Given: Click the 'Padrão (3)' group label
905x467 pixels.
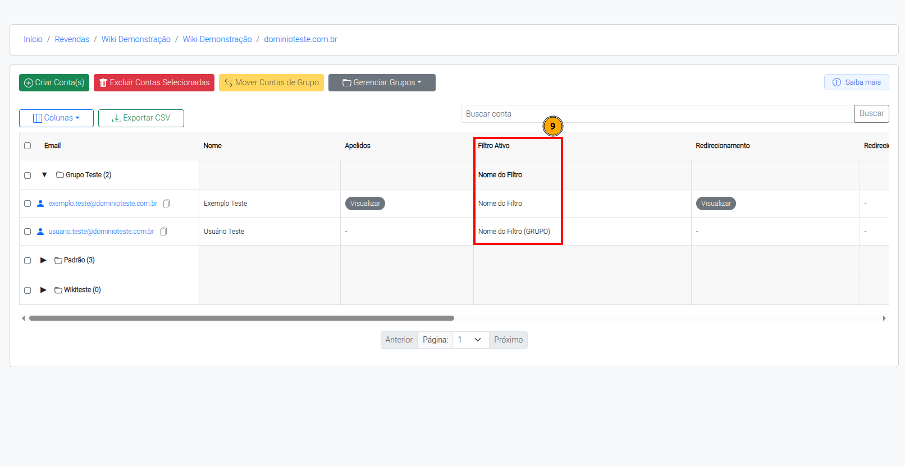Looking at the screenshot, I should tap(79, 260).
